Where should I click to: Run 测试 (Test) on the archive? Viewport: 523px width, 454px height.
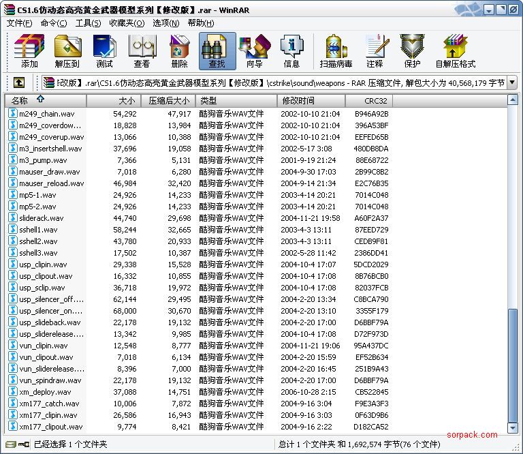[104, 51]
